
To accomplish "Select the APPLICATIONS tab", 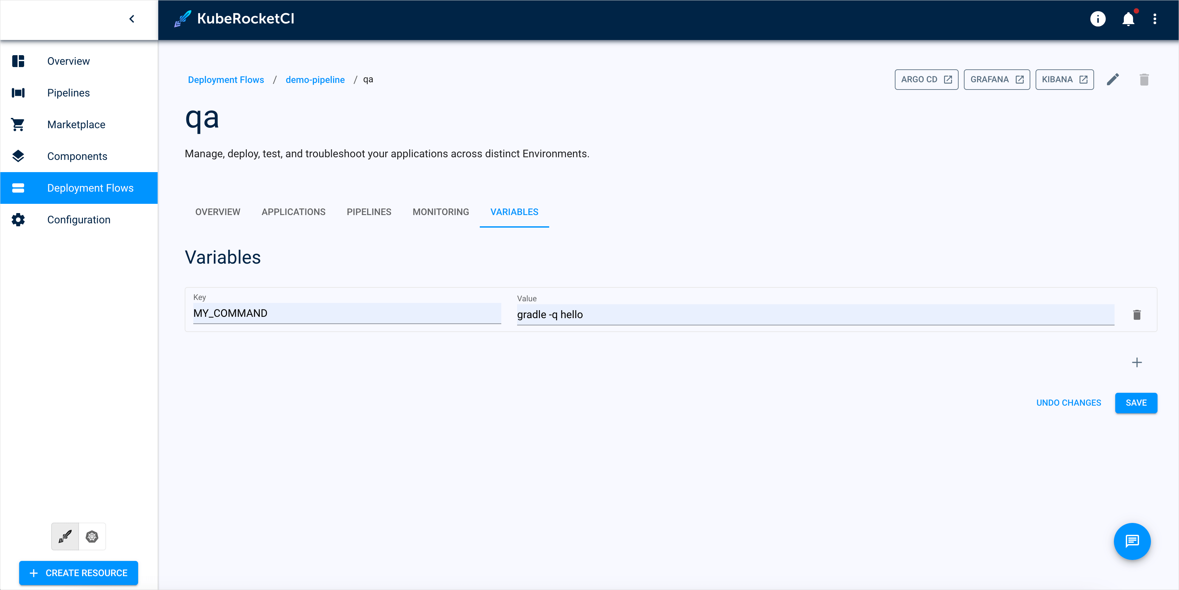I will coord(293,212).
